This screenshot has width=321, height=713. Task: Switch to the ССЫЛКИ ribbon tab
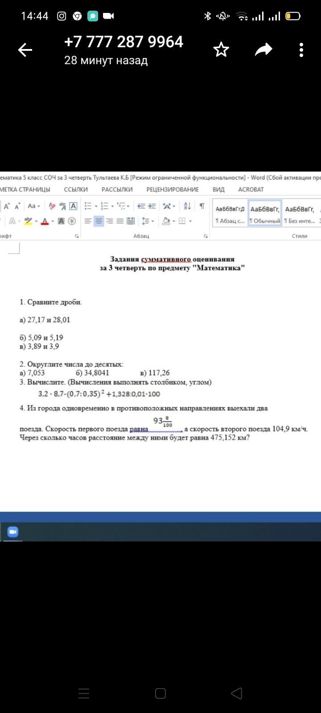pyautogui.click(x=76, y=189)
